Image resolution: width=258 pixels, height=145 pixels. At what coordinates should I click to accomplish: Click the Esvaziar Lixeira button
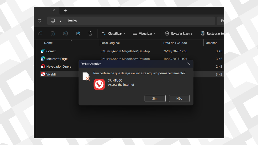point(179,33)
